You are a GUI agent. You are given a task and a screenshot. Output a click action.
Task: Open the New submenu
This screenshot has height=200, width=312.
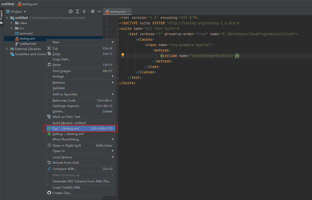tap(81, 42)
